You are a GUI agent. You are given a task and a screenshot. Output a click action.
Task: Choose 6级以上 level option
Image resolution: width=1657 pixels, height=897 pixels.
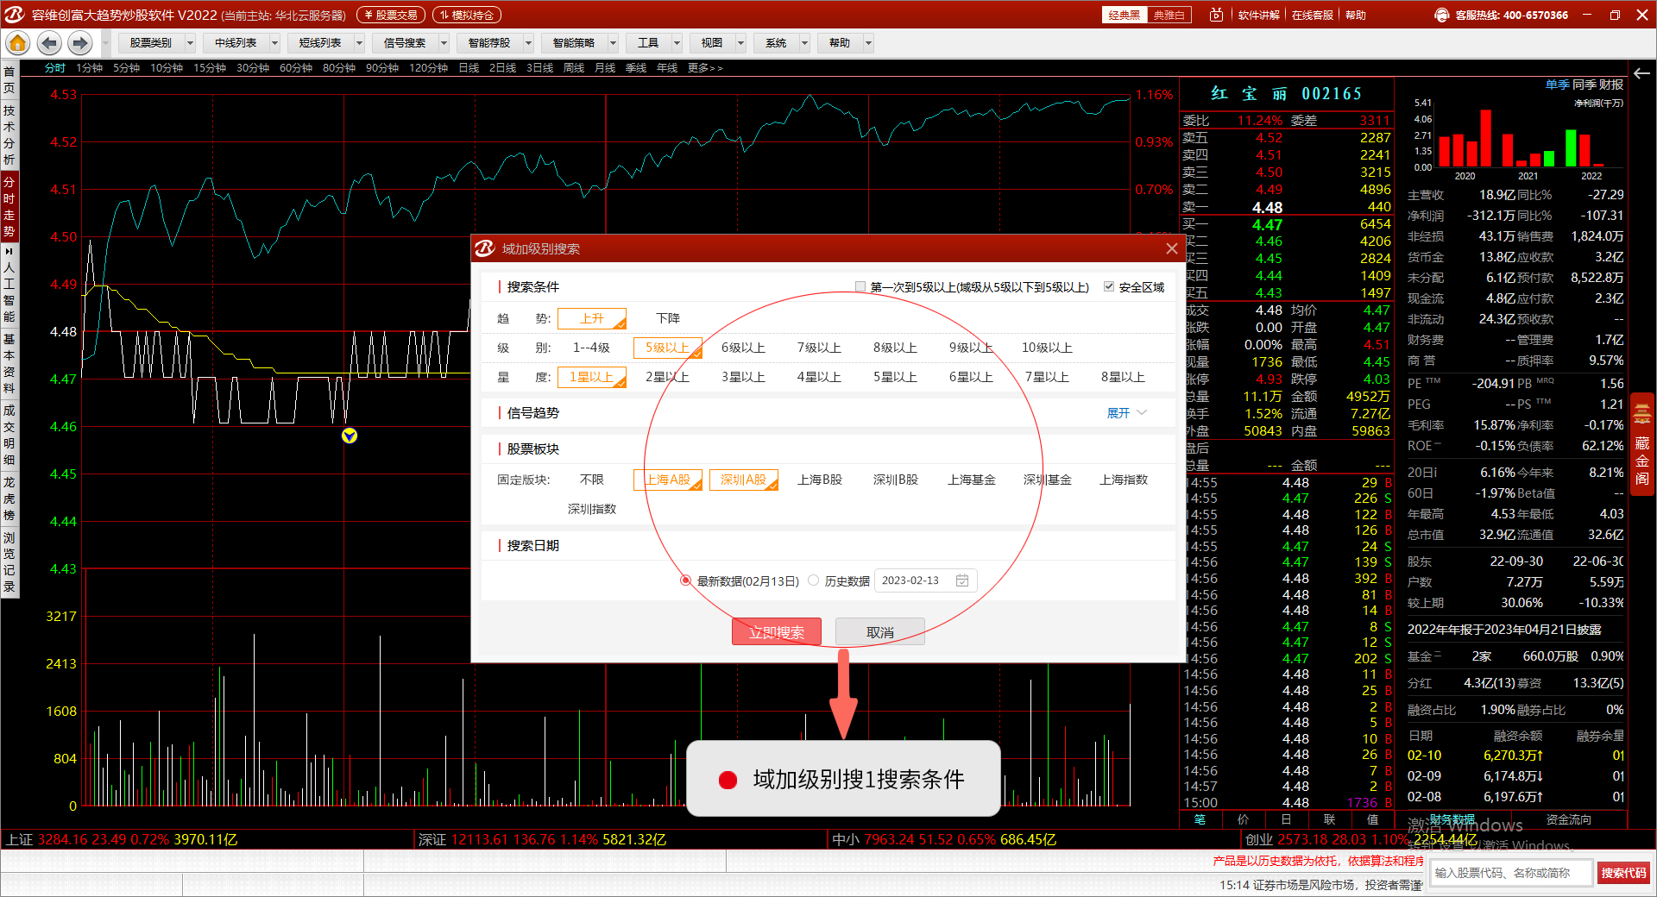744,348
